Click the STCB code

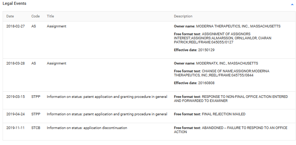pyautogui.click(x=36, y=128)
